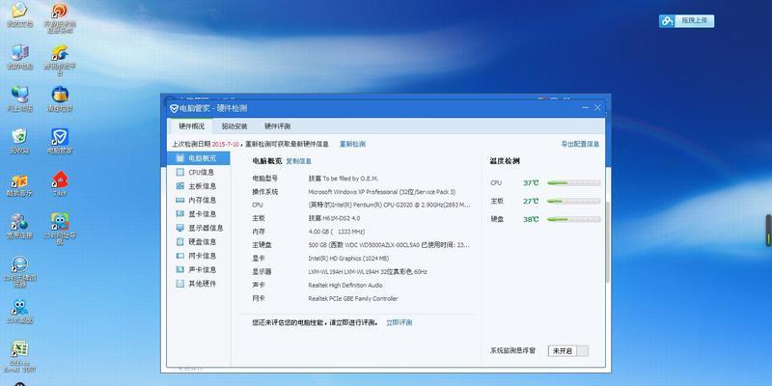Select 电脑概览 in the hardware sidebar
The image size is (772, 386).
coord(199,158)
